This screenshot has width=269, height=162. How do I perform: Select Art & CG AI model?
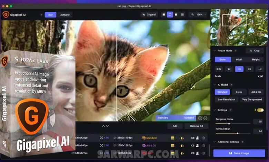pyautogui.click(x=256, y=92)
